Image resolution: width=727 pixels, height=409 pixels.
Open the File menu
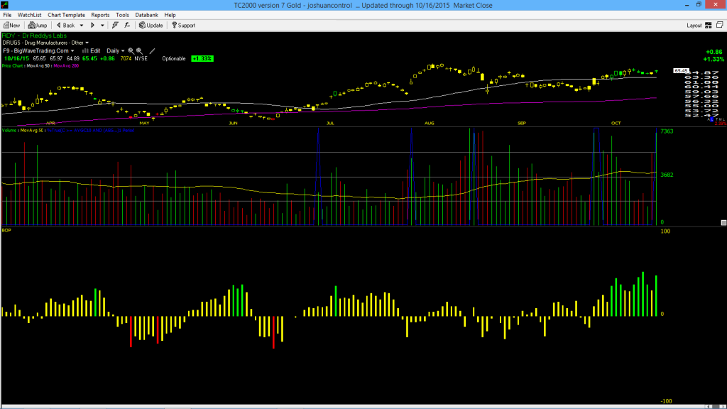(7, 15)
